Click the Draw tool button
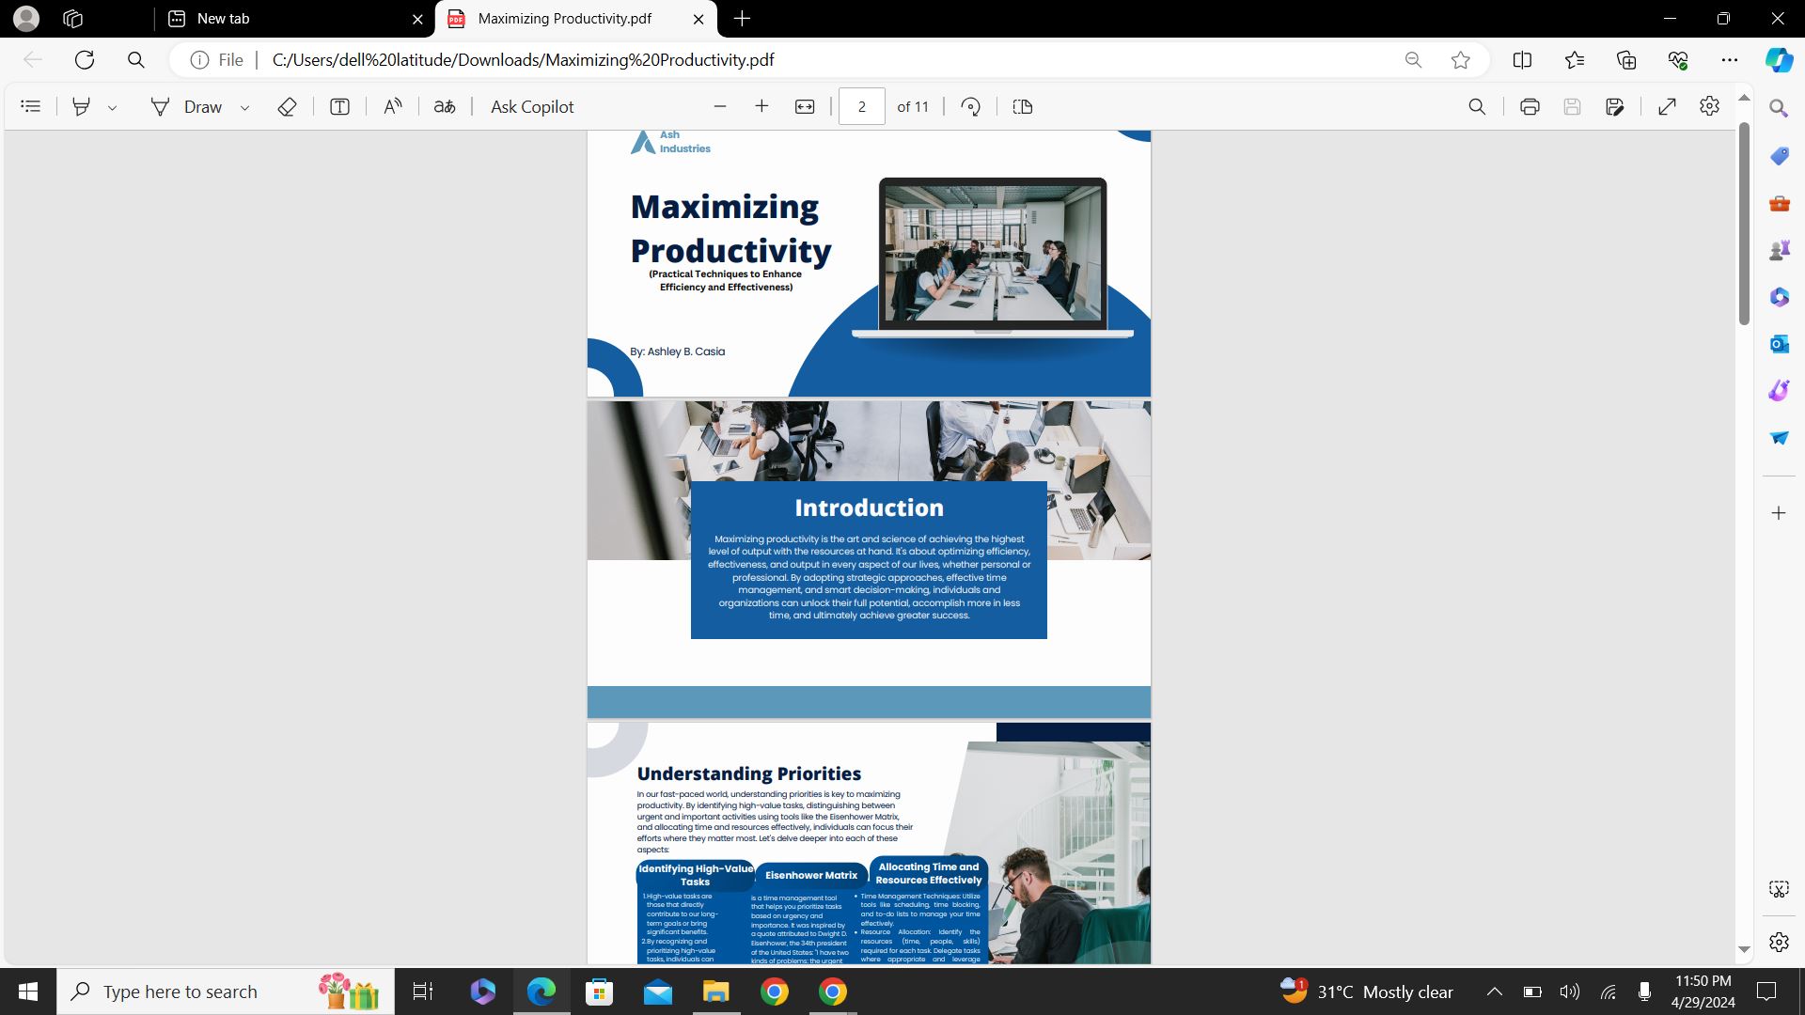1805x1015 pixels. (188, 106)
